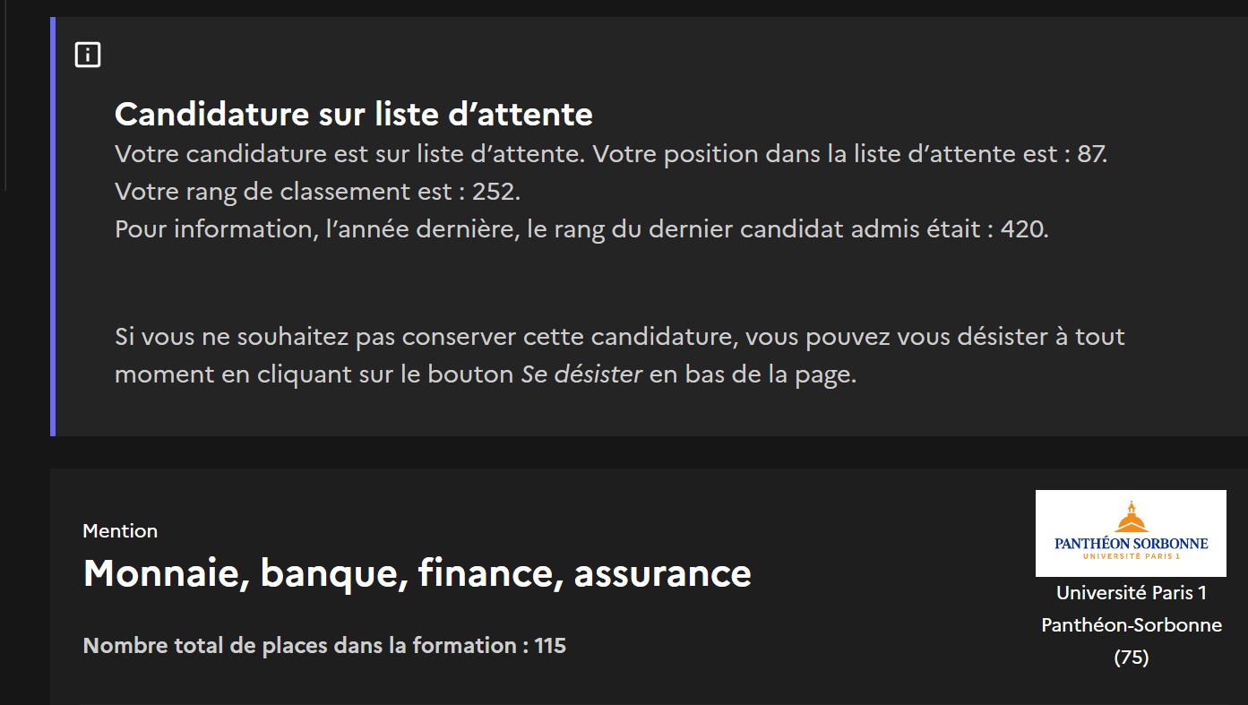Viewport: 1248px width, 705px height.
Task: Click the "Mention" label
Action: (120, 531)
